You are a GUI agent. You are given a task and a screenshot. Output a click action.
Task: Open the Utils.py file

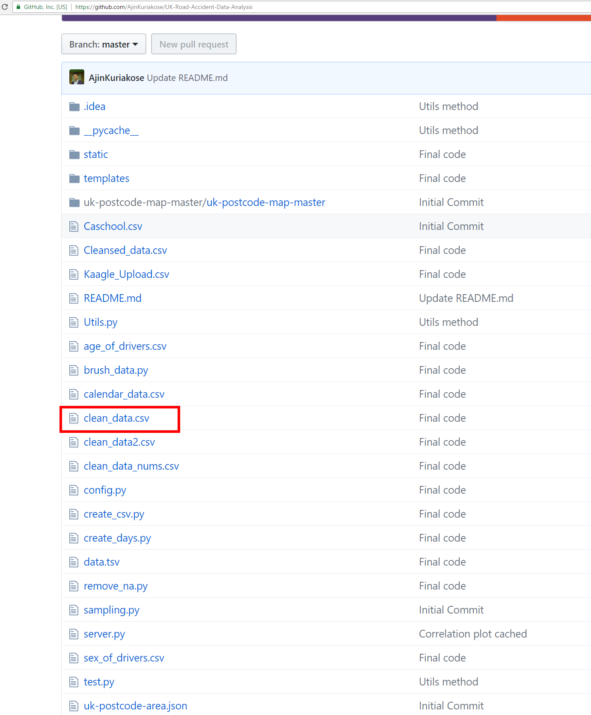tap(101, 322)
